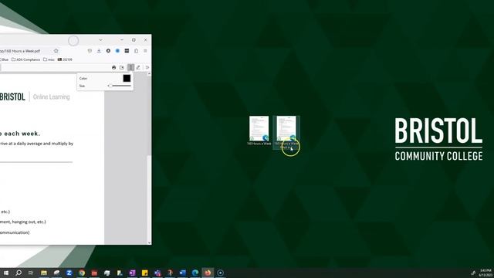Image resolution: width=494 pixels, height=278 pixels.
Task: Minimize the Firefox window
Action: pos(122,40)
